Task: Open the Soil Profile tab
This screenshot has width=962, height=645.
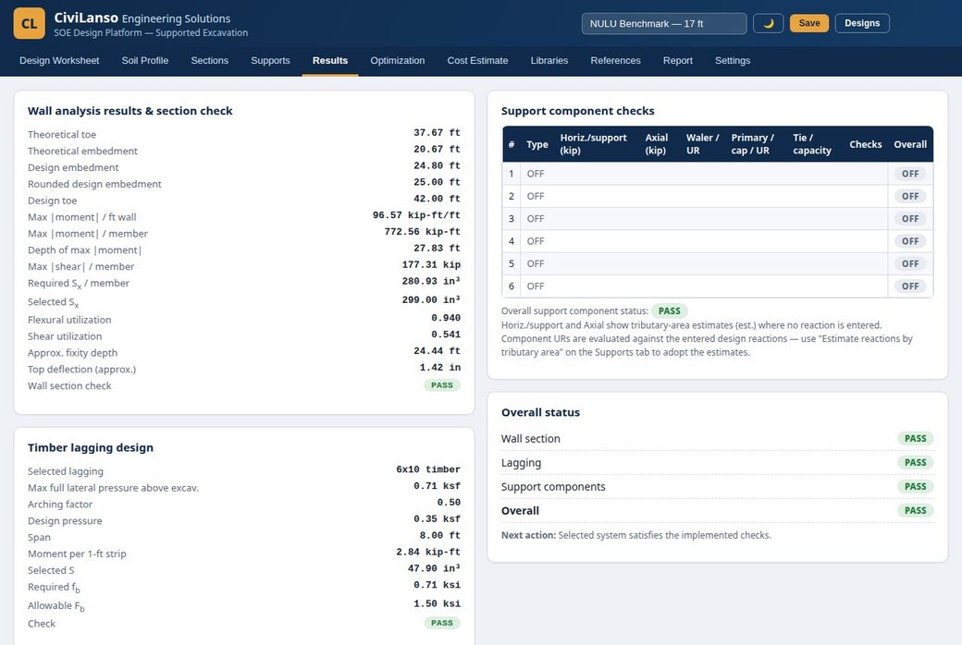Action: click(145, 61)
